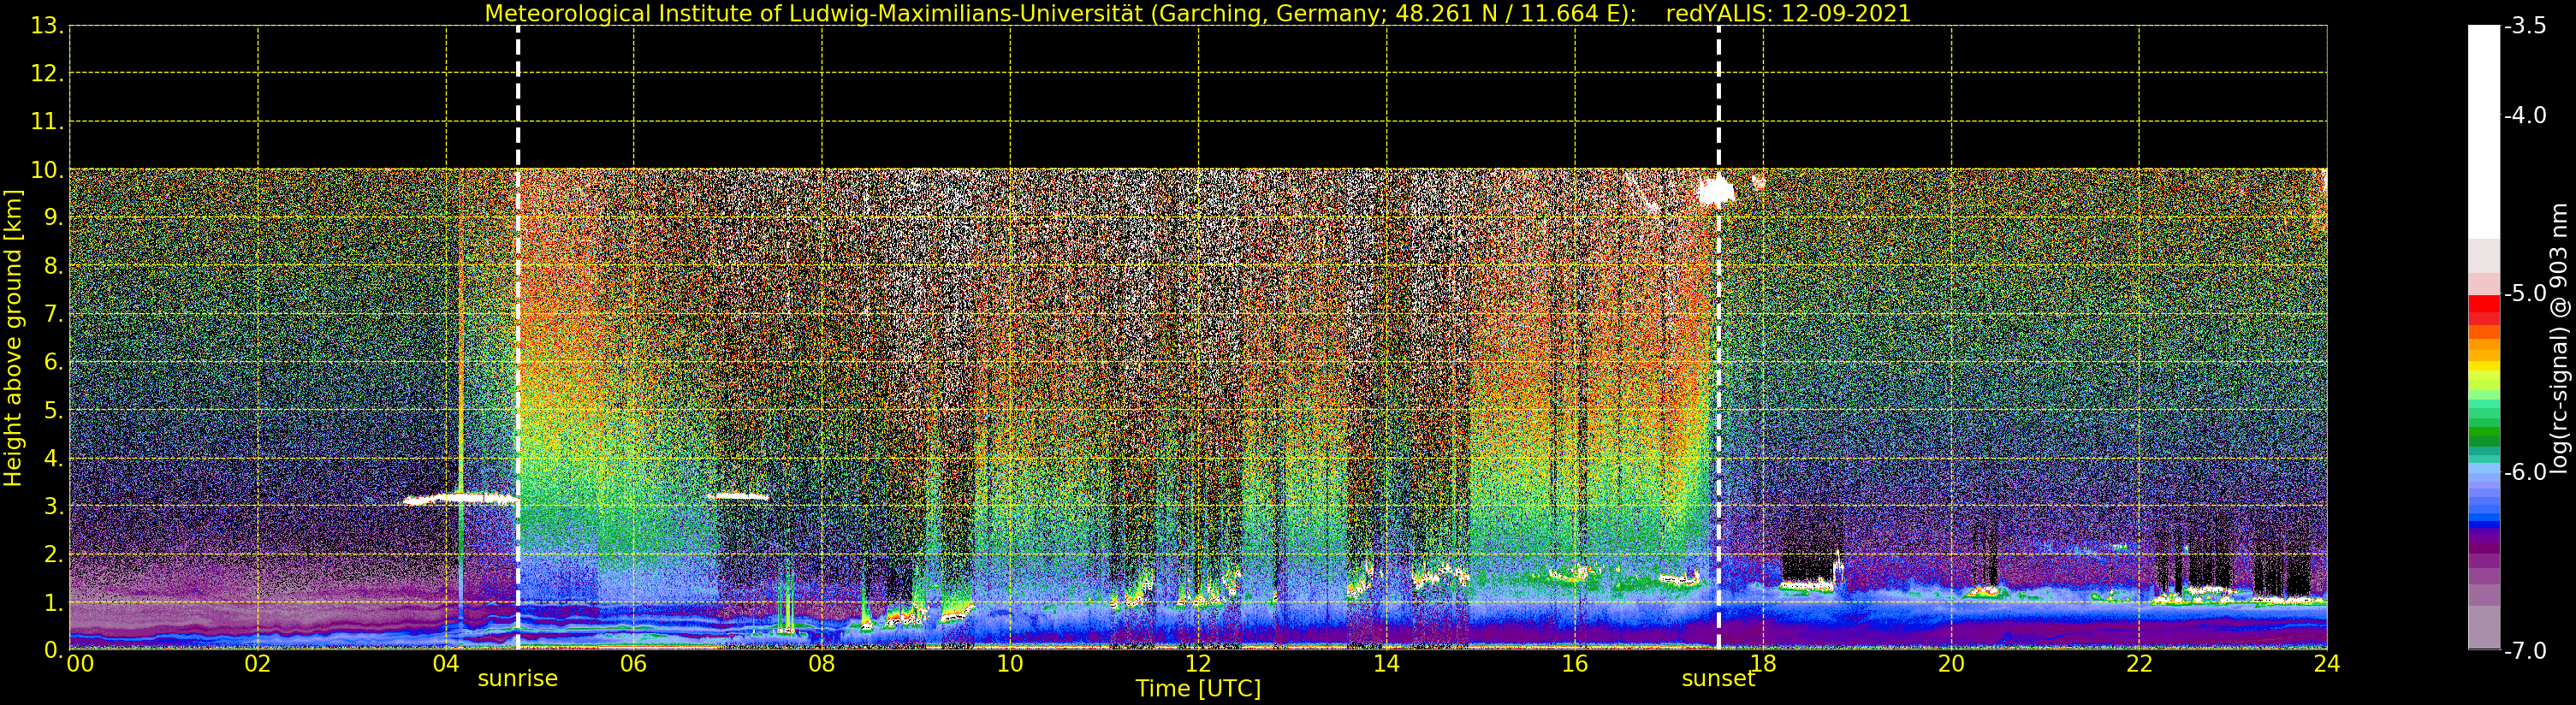Select the 12 tick on time axis
The height and width of the screenshot is (705, 2576).
tap(1198, 664)
